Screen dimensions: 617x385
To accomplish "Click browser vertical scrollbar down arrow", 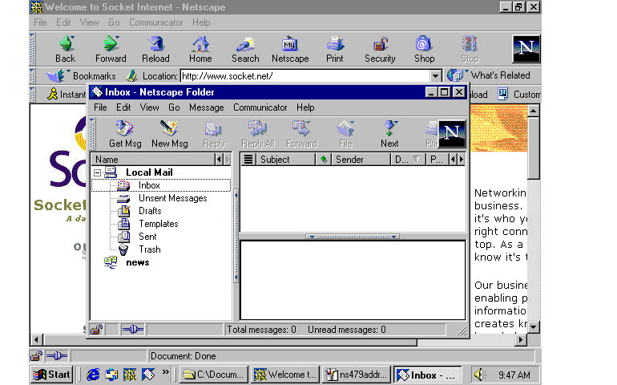I will 533,327.
